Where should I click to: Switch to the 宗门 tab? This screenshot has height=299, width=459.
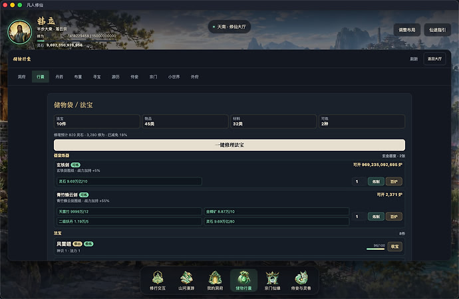[153, 77]
